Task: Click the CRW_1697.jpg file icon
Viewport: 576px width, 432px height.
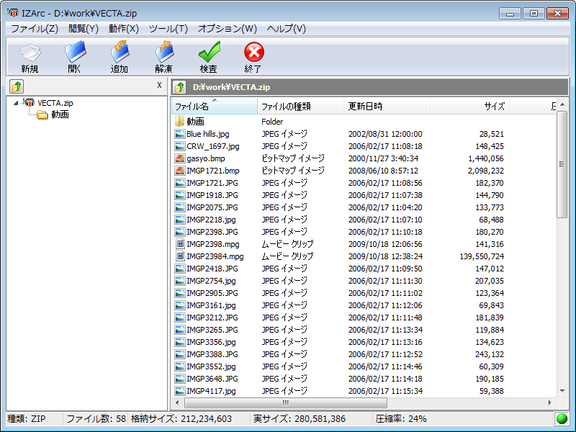Action: [x=179, y=146]
